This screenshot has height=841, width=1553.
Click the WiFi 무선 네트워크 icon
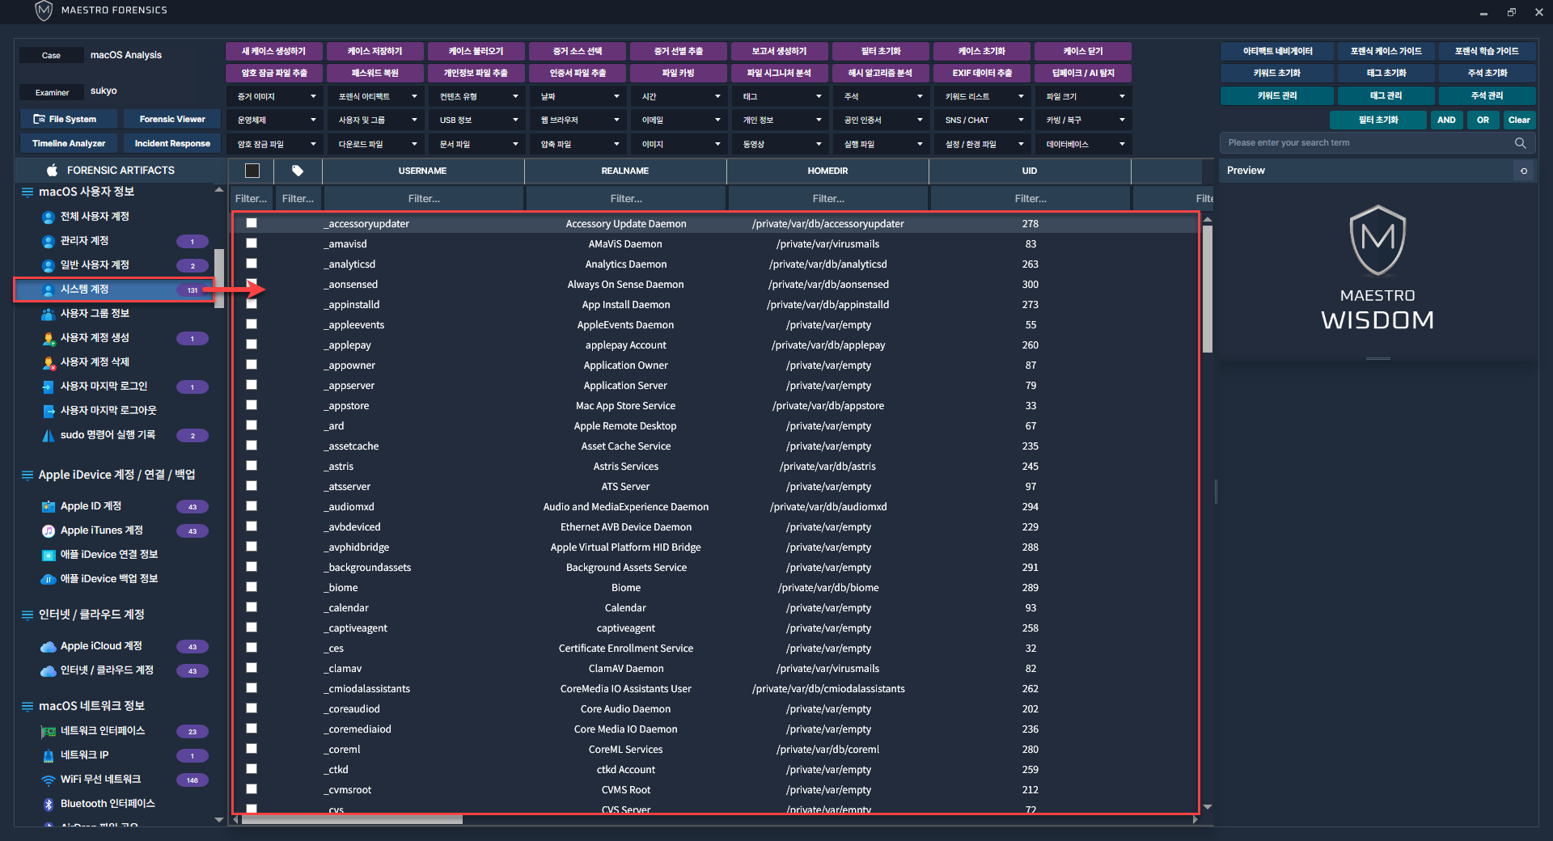click(x=48, y=780)
